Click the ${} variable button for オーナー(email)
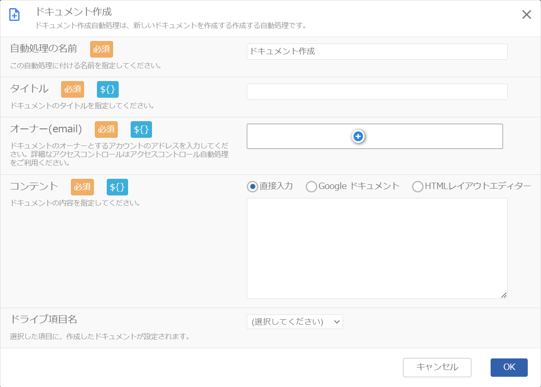Screen dimensions: 541x387 tap(141, 129)
